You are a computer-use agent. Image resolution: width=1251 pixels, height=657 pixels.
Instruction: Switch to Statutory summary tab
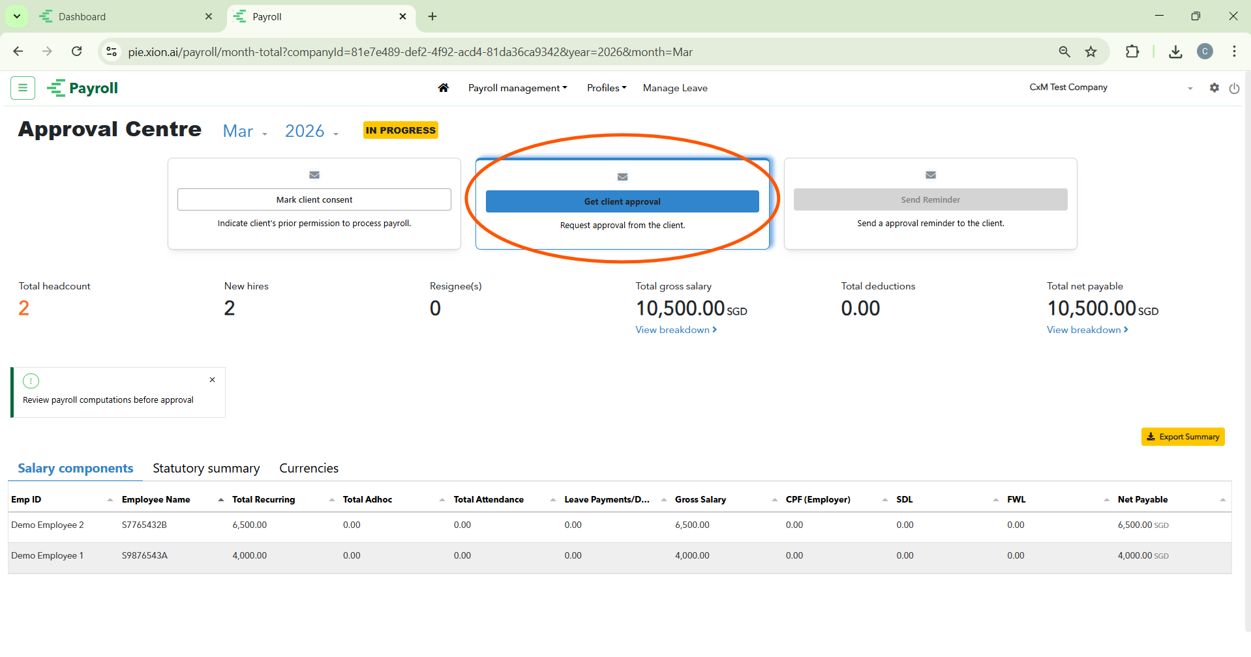coord(206,469)
